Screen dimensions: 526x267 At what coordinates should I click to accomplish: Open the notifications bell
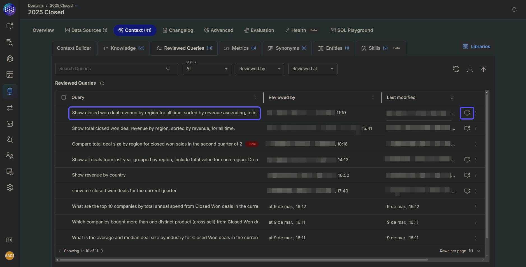(x=514, y=9)
